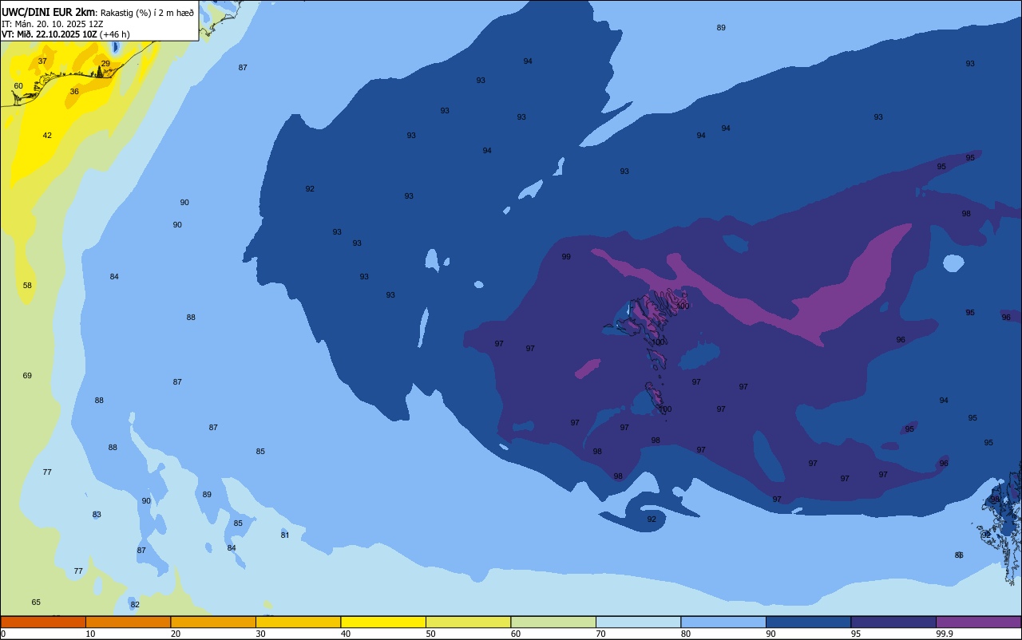Click the map value '99' in the indigo area
Screen dimensions: 1022x640
pyautogui.click(x=566, y=256)
